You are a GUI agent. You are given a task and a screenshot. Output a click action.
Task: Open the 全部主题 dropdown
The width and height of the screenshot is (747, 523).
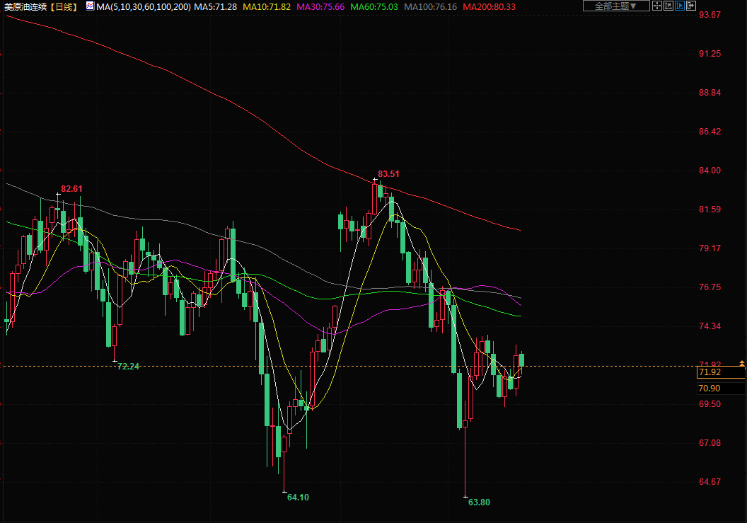click(610, 6)
